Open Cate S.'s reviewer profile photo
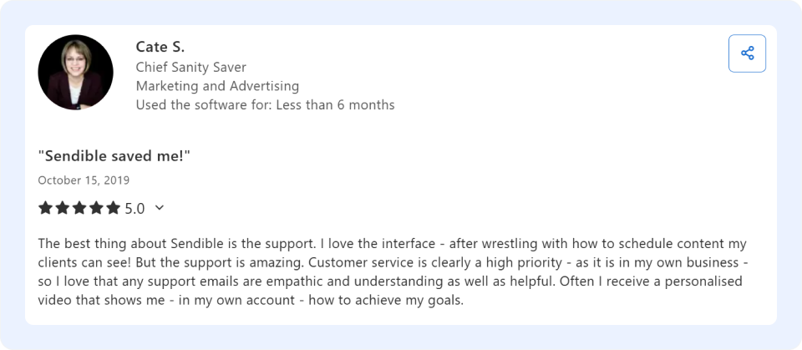Image resolution: width=802 pixels, height=350 pixels. 76,72
